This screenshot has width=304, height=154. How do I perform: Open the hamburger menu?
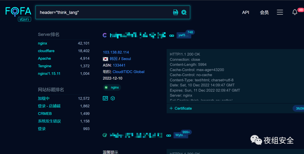tap(280, 12)
